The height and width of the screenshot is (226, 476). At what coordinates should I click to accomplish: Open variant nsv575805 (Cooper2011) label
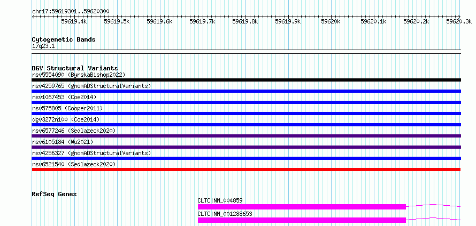[67, 108]
